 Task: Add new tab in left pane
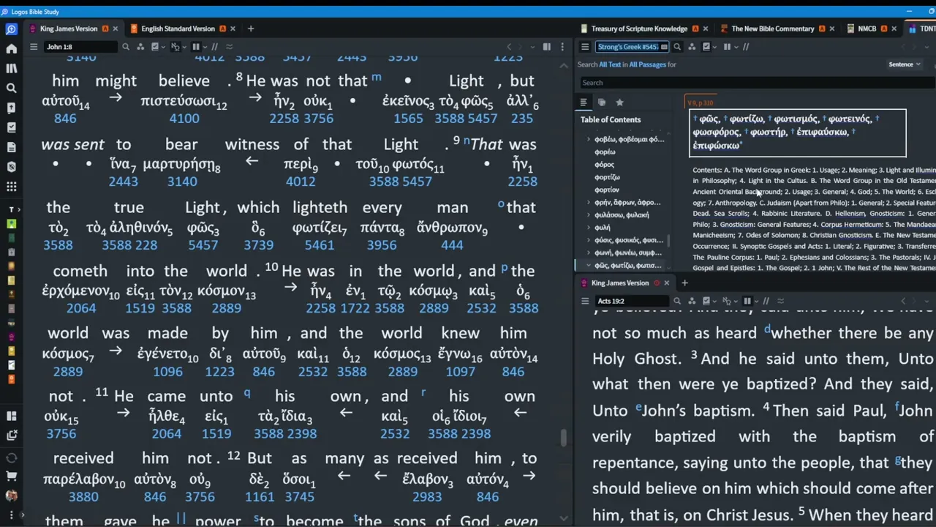pyautogui.click(x=251, y=29)
